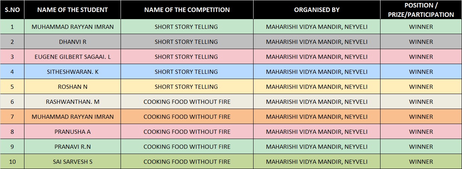462x169 pixels.
Task: Click the PRANUSHA A name cell
Action: coord(72,132)
